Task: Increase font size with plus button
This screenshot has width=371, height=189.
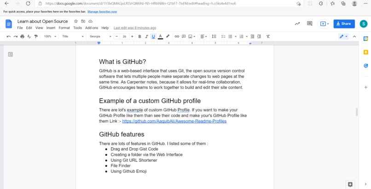Action: pyautogui.click(x=132, y=36)
